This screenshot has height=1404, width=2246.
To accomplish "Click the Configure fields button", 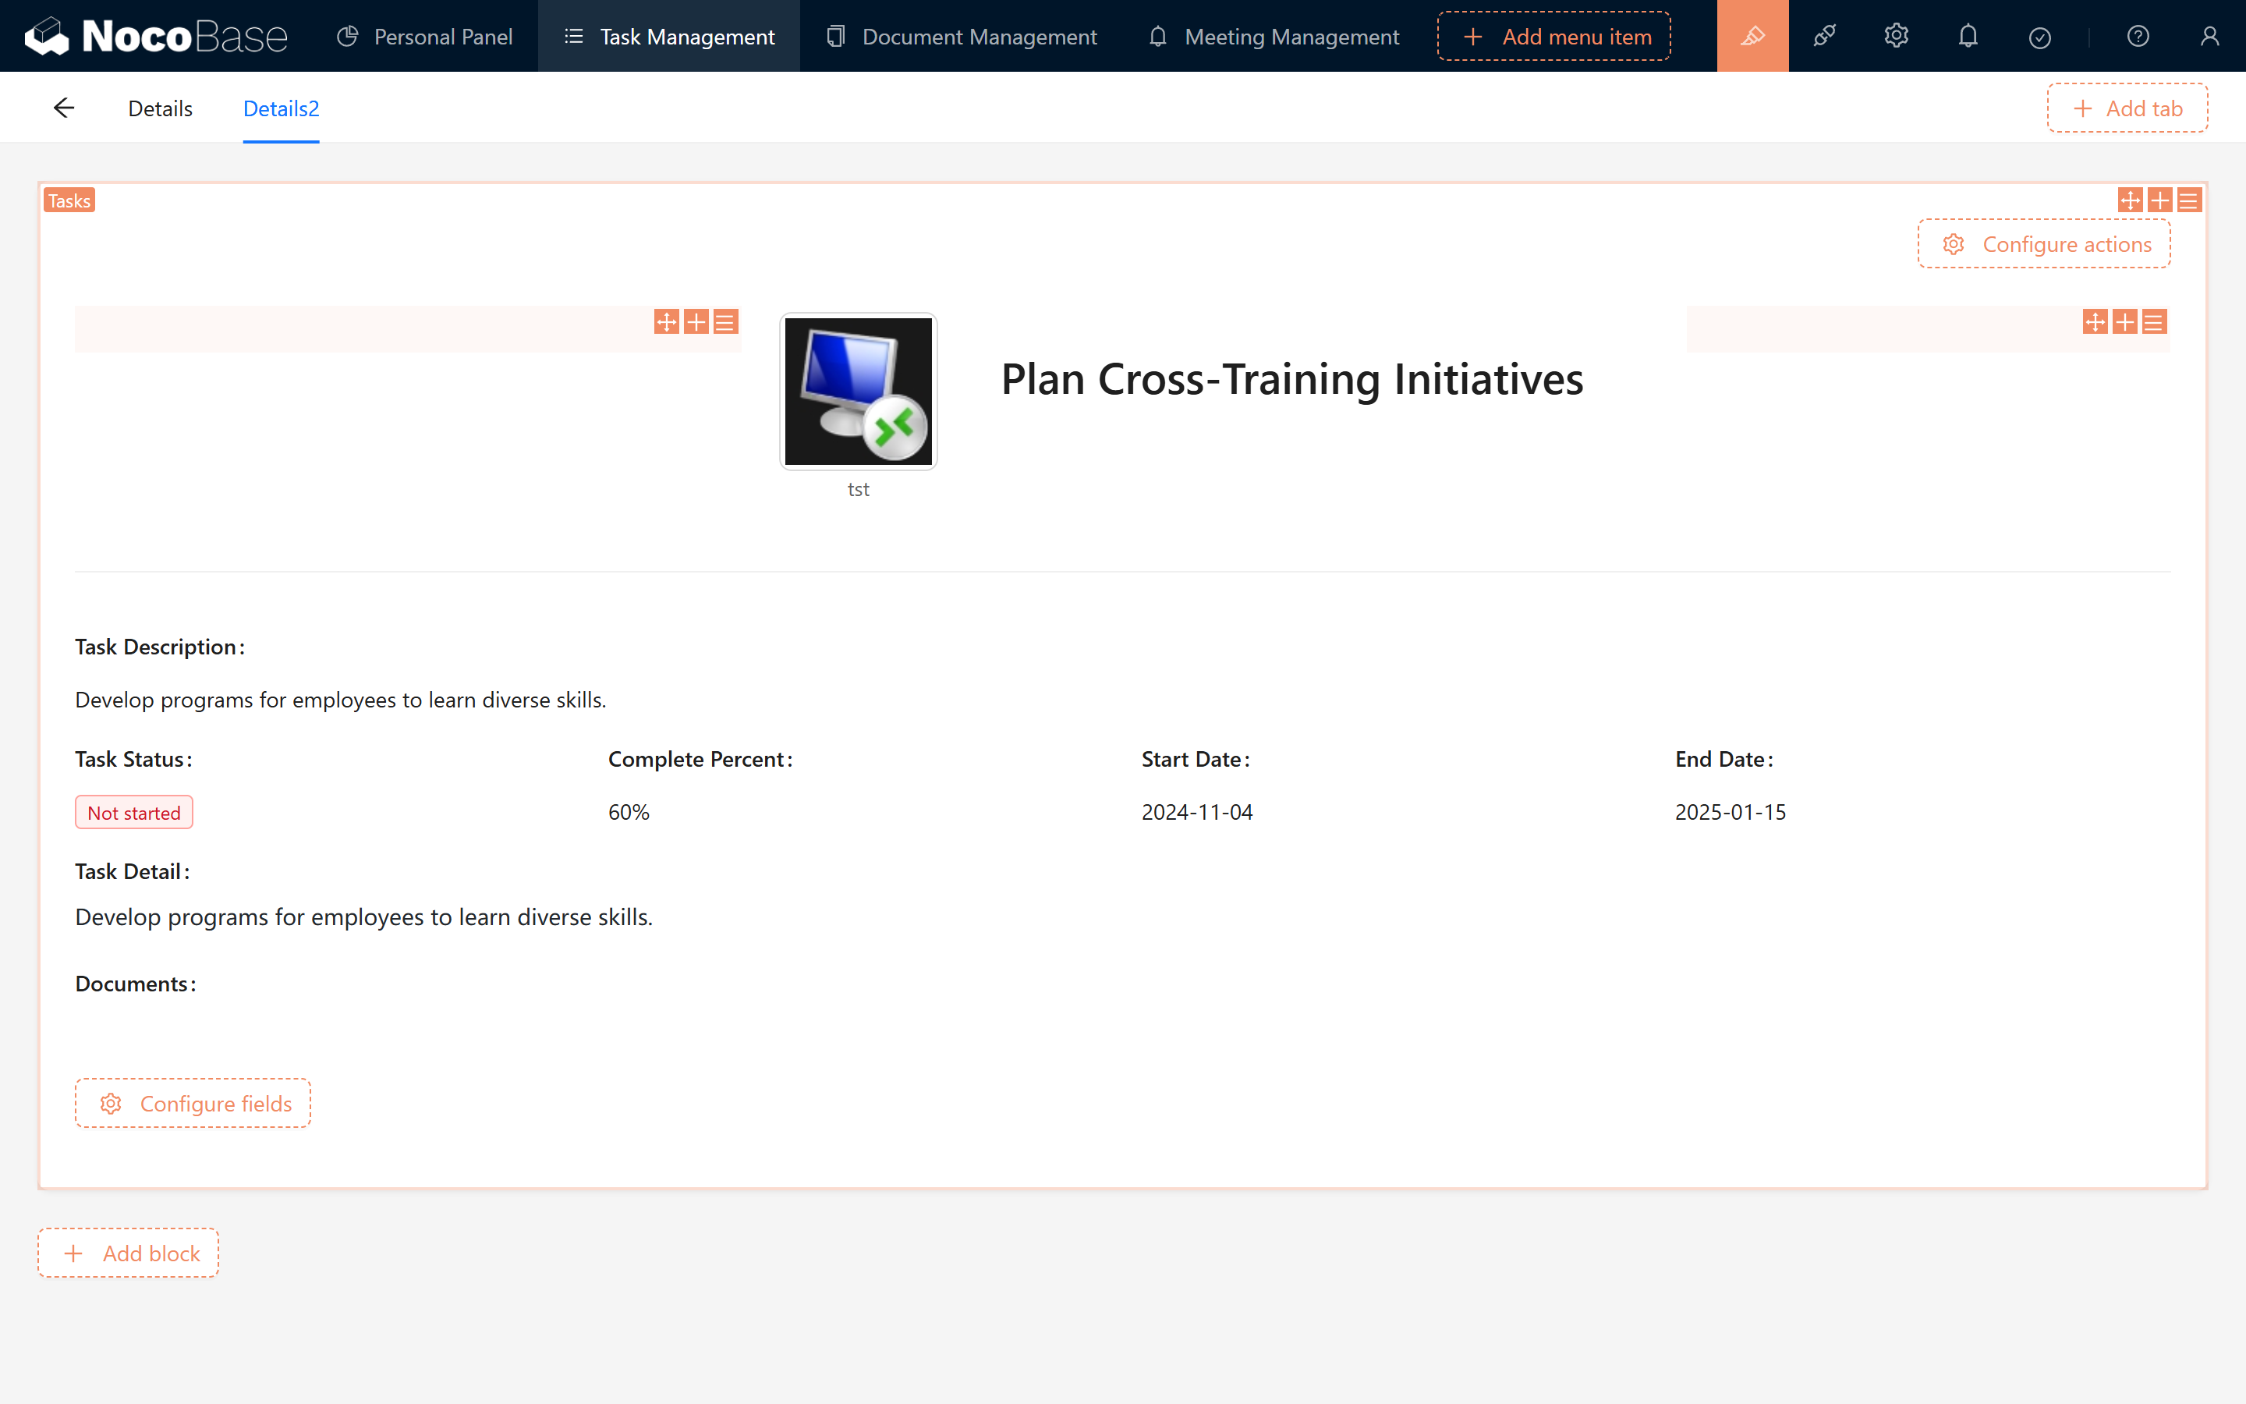I will coord(193,1103).
